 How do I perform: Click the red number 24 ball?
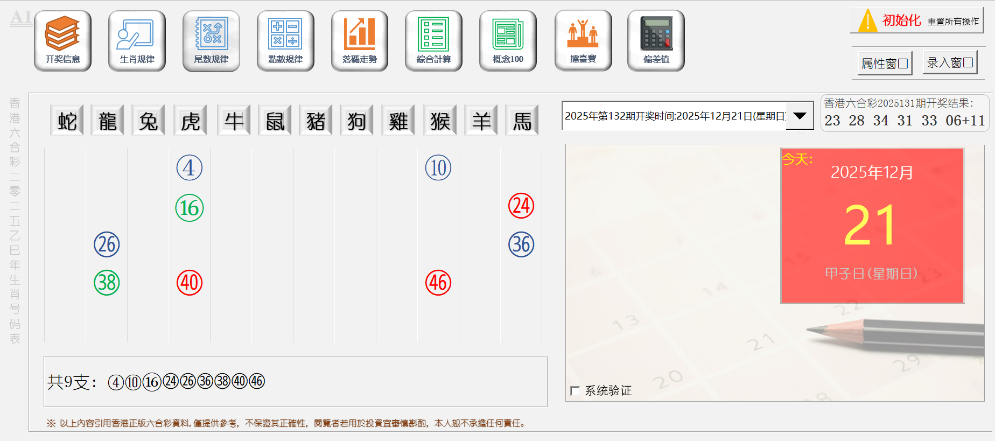point(521,206)
